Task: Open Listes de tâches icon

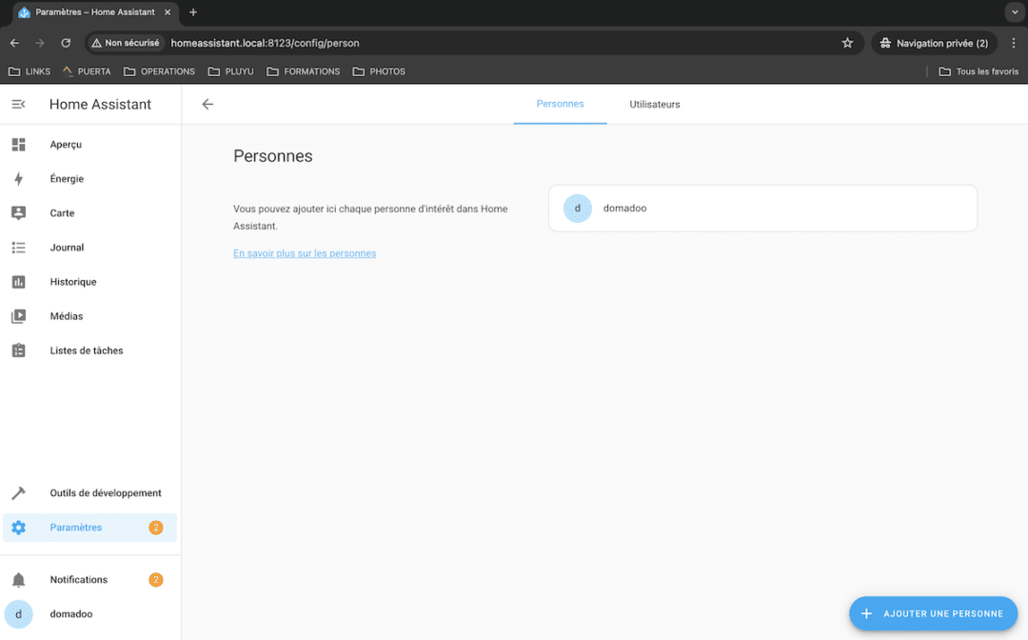Action: coord(19,350)
